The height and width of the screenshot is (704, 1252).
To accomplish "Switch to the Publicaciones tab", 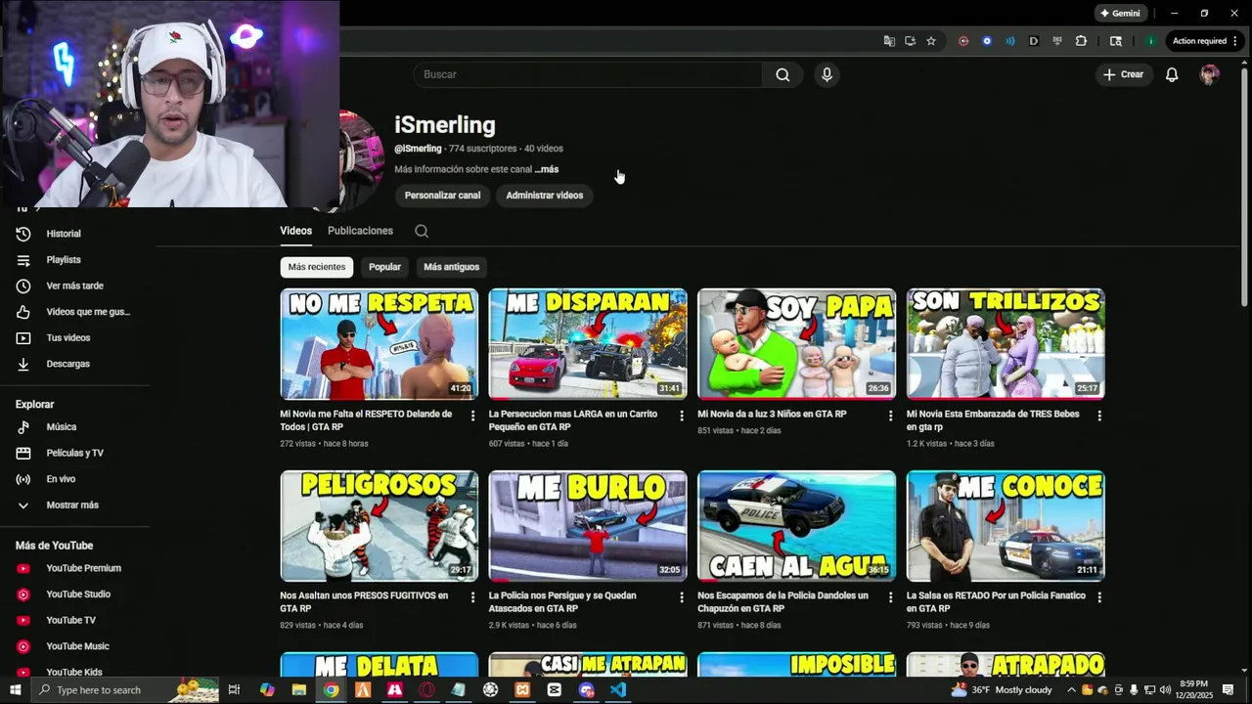I will click(360, 231).
